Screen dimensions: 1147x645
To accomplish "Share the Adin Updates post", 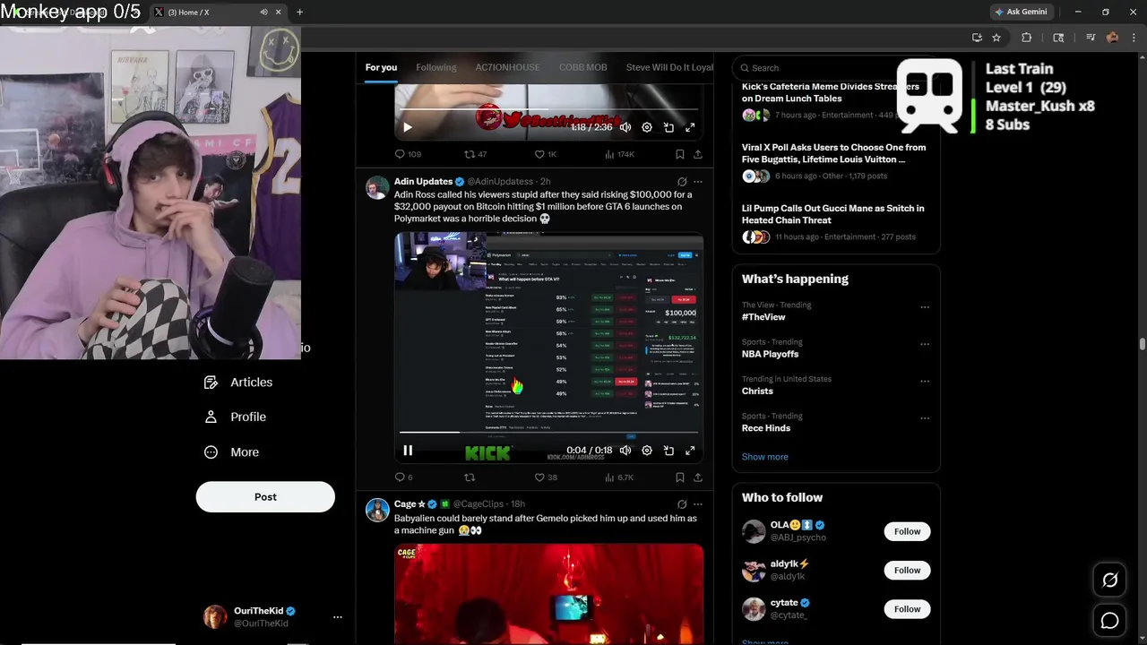I will (697, 477).
